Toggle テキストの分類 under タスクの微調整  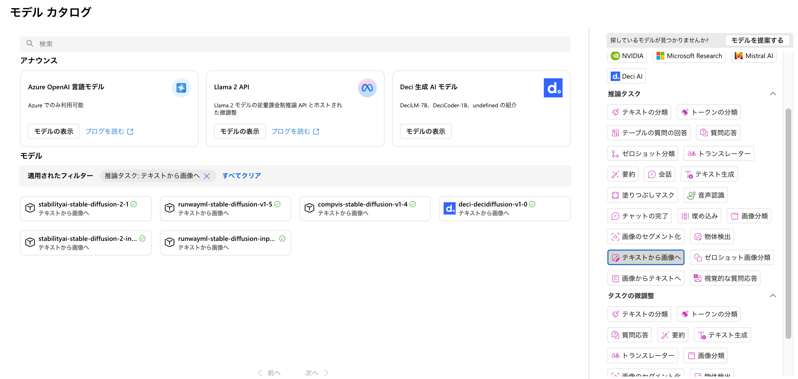click(x=639, y=314)
